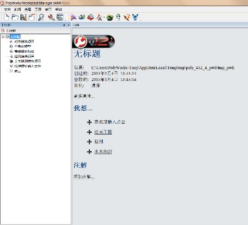Select the 无标题 root tree item

[15, 37]
